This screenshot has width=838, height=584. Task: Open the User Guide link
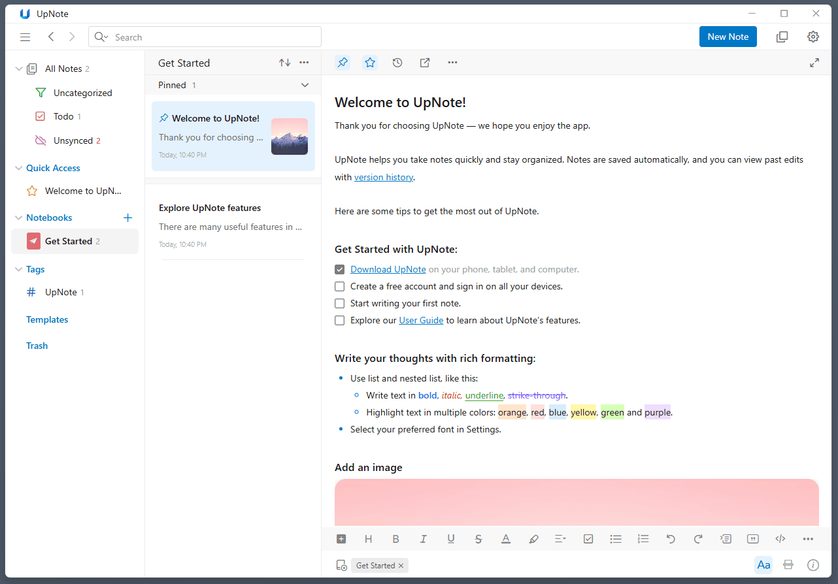tap(421, 320)
